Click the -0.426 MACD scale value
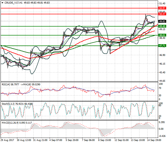This screenshot has height=143, width=168. [162, 136]
